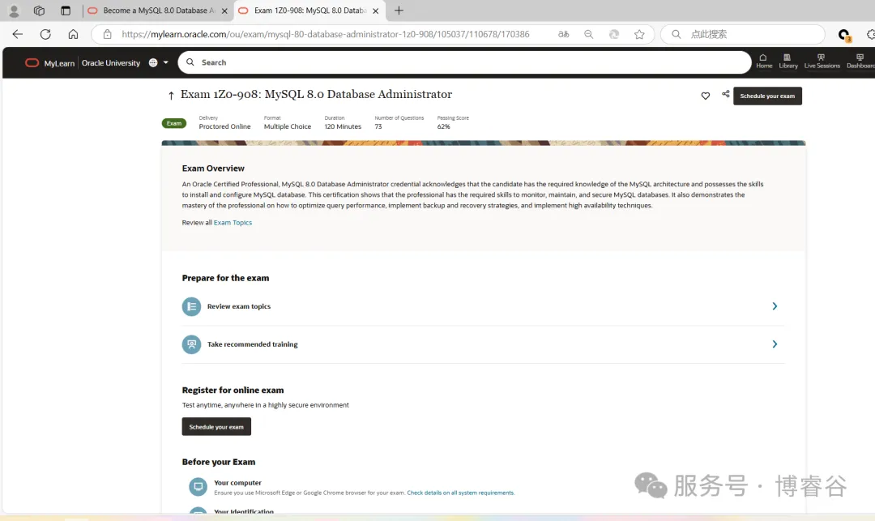Open the translate page icon
The width and height of the screenshot is (875, 521).
(564, 34)
